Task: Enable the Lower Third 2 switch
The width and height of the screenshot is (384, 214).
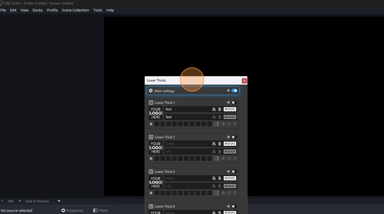Action: click(x=234, y=137)
